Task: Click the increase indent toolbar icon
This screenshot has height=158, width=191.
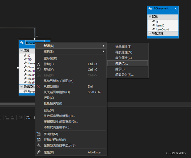Action: (x=13, y=117)
